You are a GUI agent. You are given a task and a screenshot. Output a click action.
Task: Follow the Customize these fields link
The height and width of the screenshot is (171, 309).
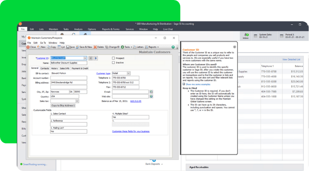130,131
